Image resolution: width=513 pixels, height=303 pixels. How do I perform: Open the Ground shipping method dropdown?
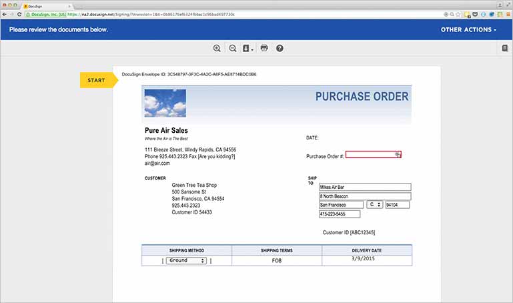point(186,261)
